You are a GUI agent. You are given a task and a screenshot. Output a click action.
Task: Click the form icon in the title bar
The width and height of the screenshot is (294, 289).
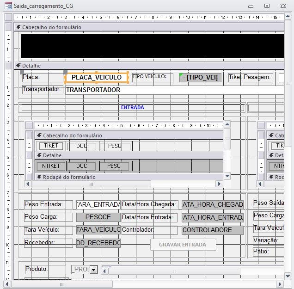pyautogui.click(x=8, y=6)
